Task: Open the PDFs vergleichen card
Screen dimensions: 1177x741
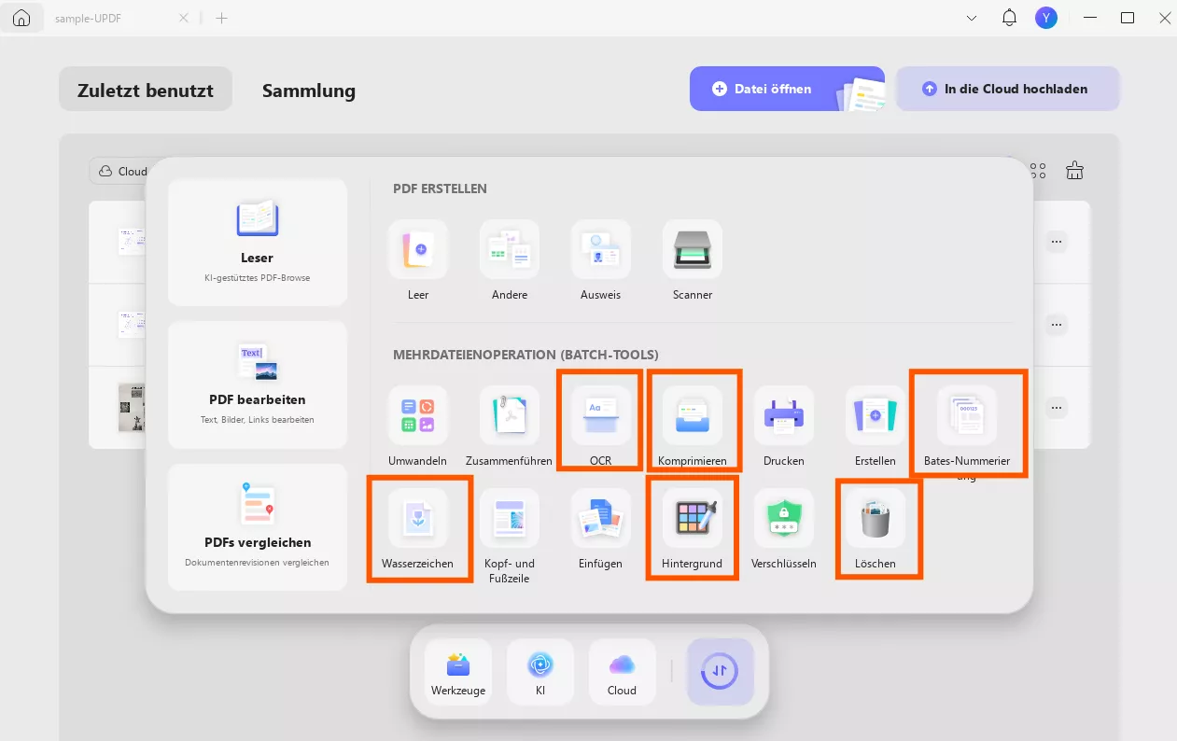Action: (258, 527)
